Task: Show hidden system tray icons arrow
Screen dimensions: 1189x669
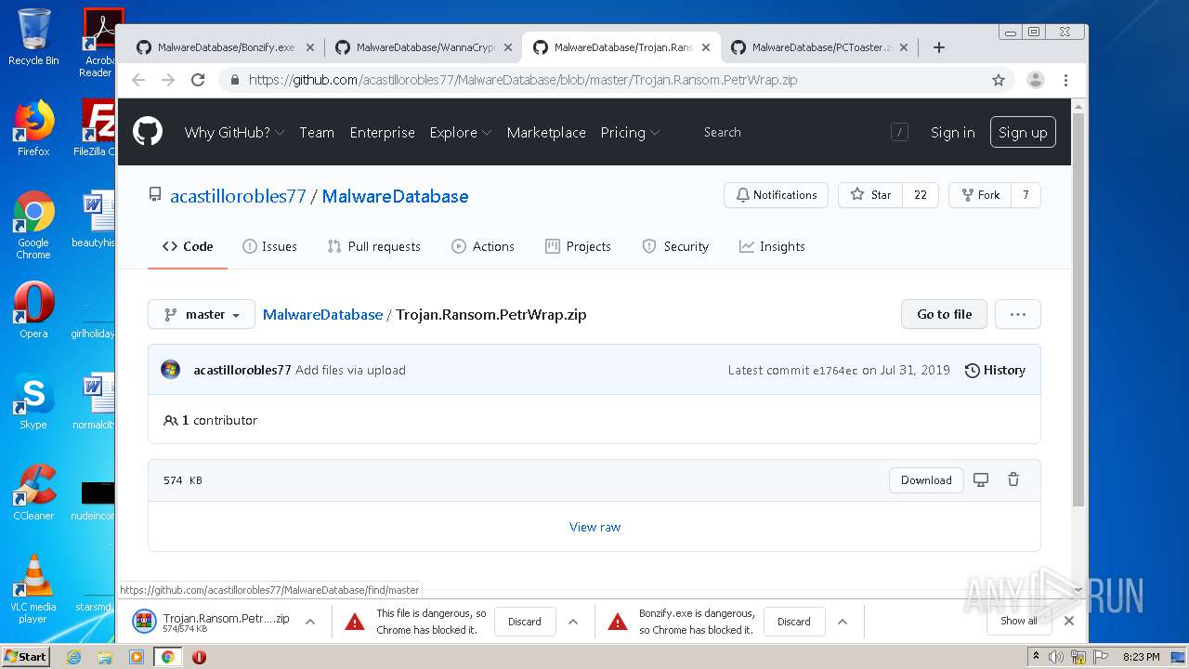Action: [1036, 657]
